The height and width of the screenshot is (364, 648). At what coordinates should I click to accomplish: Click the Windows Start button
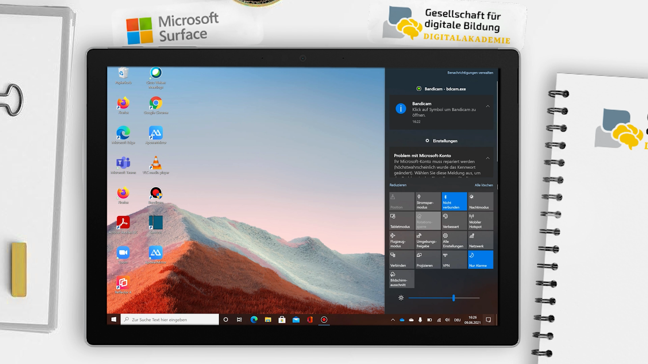[114, 320]
